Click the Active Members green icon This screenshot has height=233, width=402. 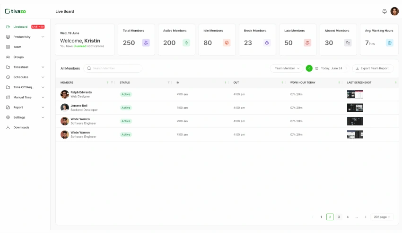186,43
